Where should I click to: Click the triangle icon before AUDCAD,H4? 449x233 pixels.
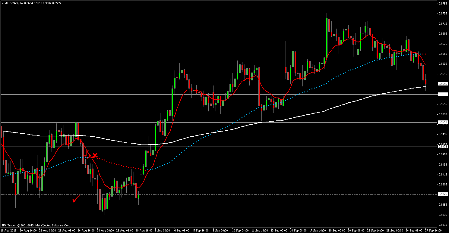point(3,3)
